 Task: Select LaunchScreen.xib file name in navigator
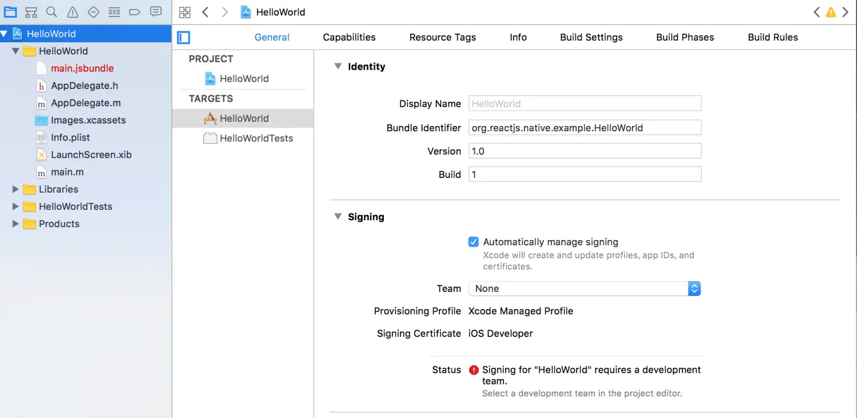pos(91,155)
